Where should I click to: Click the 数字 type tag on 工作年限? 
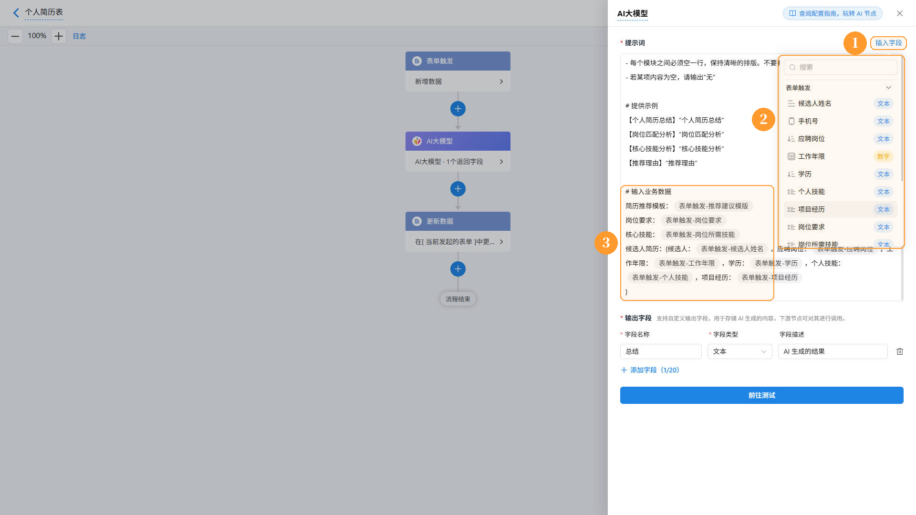pyautogui.click(x=884, y=156)
